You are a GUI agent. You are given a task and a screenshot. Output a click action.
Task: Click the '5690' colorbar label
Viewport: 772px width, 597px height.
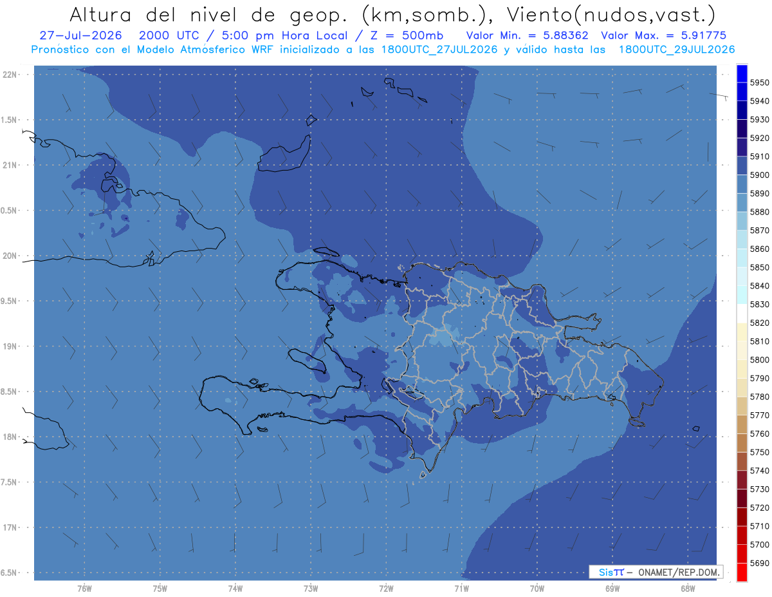pyautogui.click(x=760, y=563)
